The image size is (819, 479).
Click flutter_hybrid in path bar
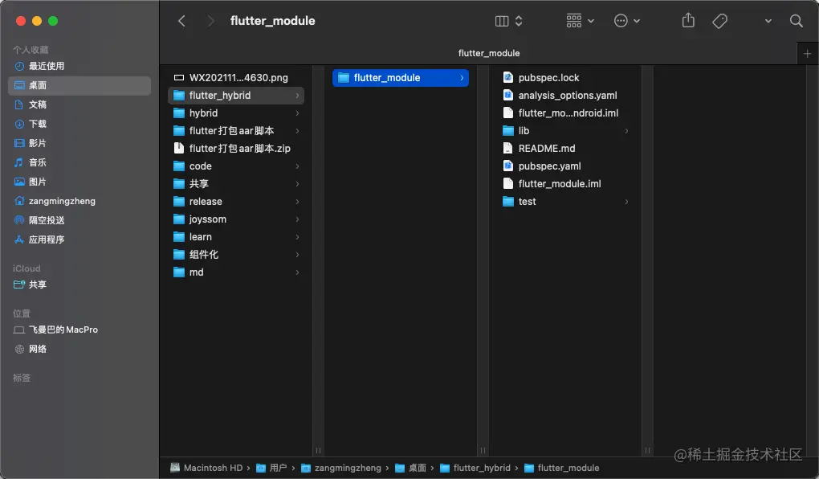tap(475, 468)
